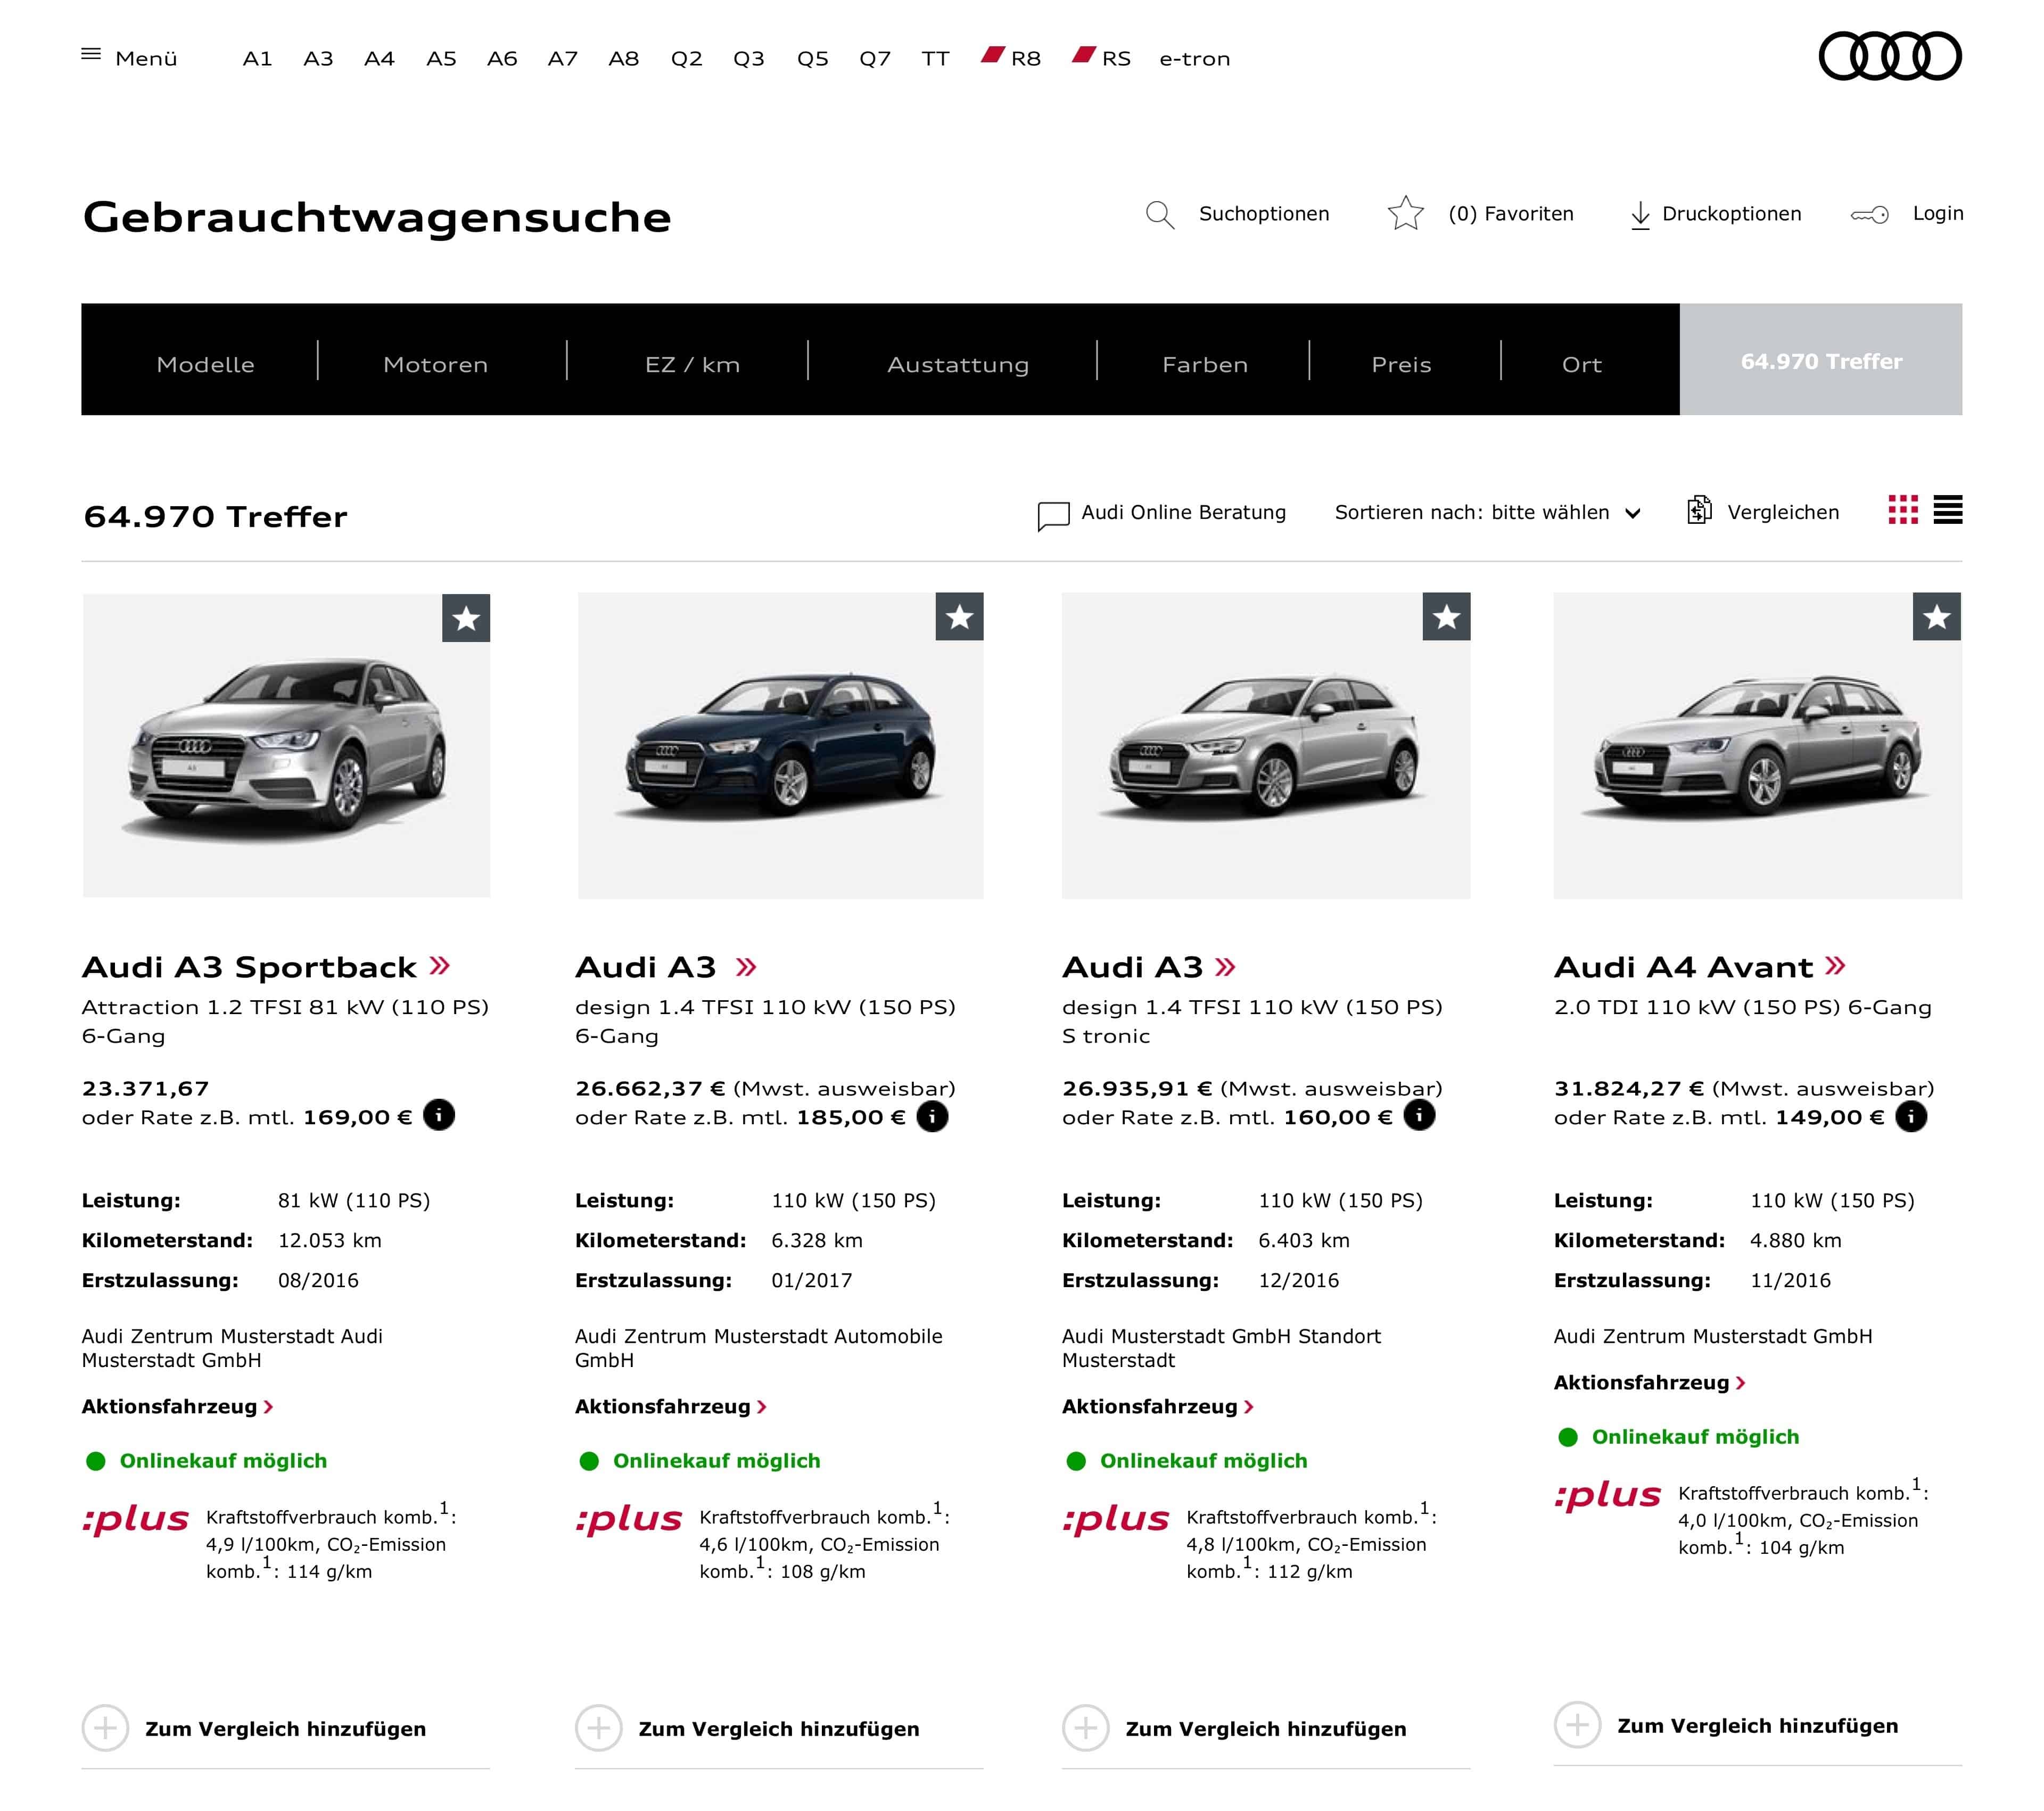Screen dimensions: 2044x1811
Task: Open Q7 model in top navigation
Action: pyautogui.click(x=874, y=59)
